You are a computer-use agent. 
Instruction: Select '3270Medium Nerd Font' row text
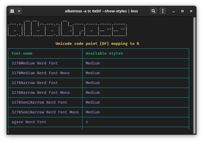click(35, 63)
